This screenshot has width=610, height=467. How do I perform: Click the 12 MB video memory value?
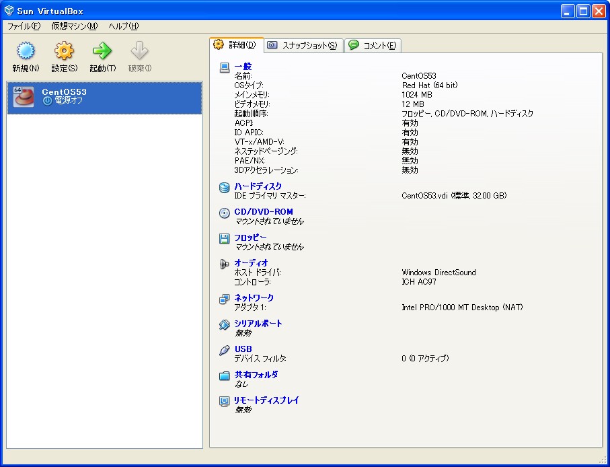click(413, 104)
